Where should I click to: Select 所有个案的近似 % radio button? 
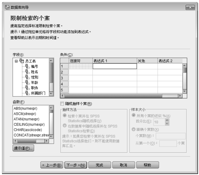tap(133, 115)
